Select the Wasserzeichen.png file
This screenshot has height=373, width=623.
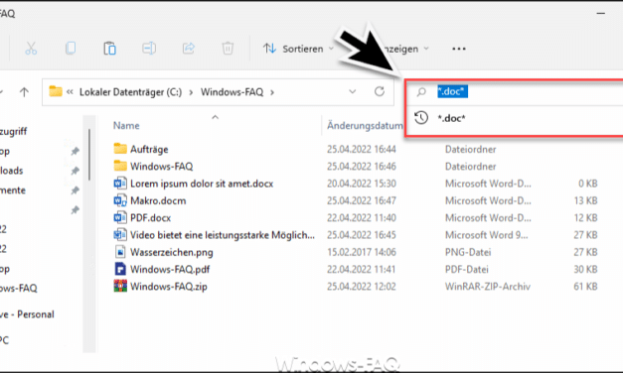(x=172, y=252)
